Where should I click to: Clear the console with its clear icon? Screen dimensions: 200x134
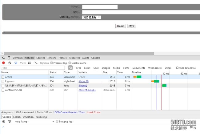pos(4,122)
